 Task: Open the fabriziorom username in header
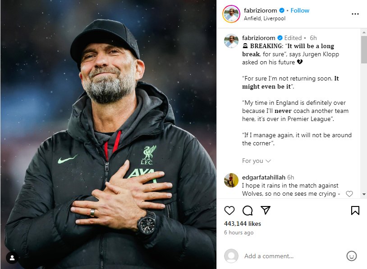260,10
